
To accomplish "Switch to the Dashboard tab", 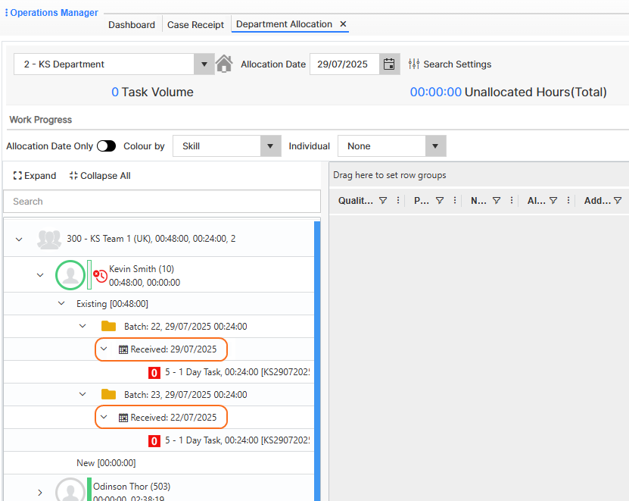I will [131, 24].
